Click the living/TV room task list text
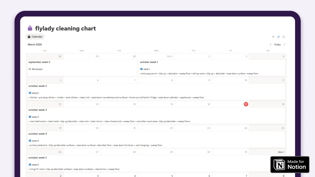315x177 pixels. [74, 169]
